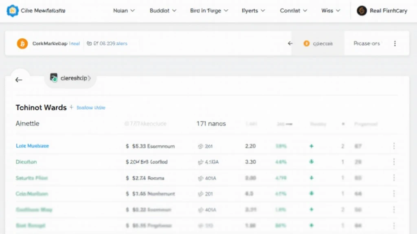Click the back arrow on the card
Image resolution: width=417 pixels, height=234 pixels.
19,80
